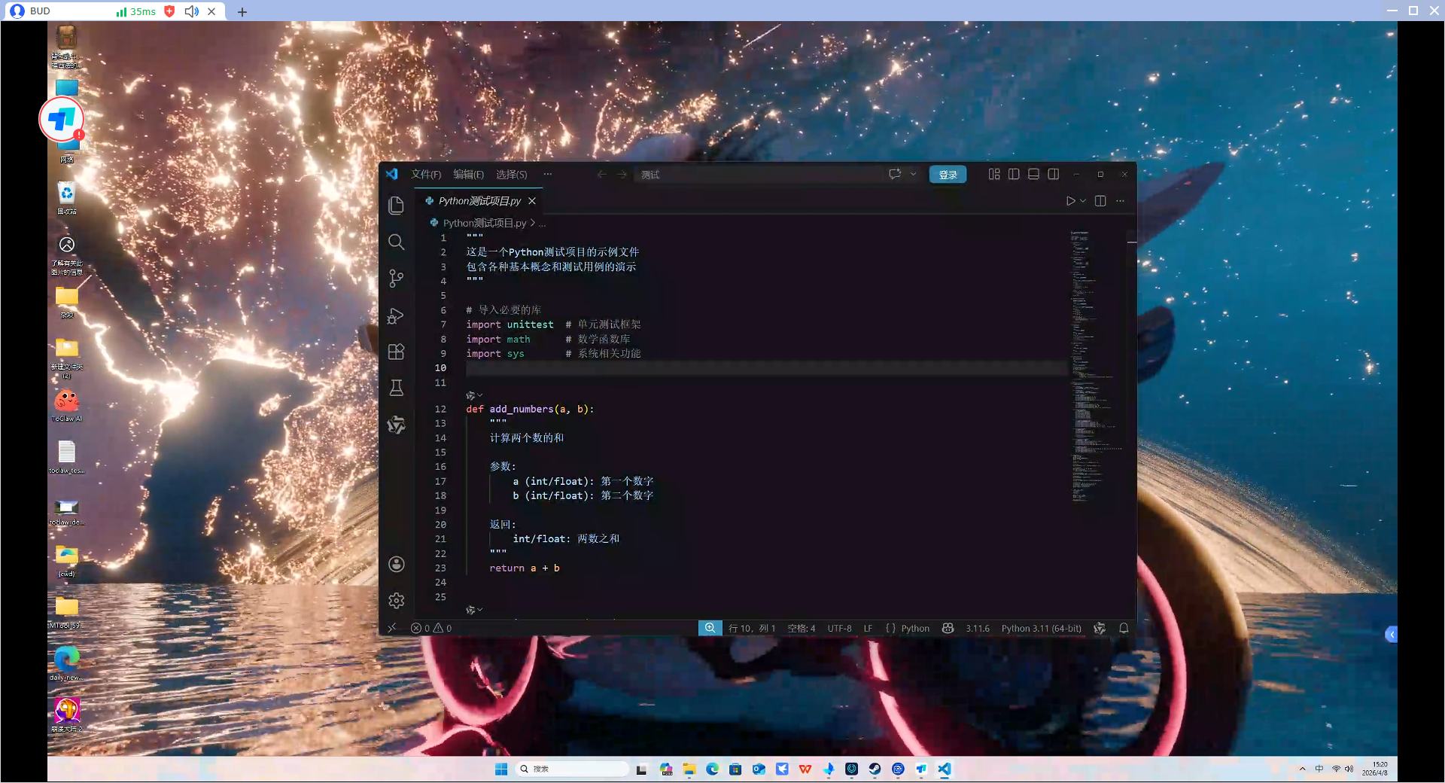Click the zoom magnifier in the status bar

pyautogui.click(x=710, y=628)
